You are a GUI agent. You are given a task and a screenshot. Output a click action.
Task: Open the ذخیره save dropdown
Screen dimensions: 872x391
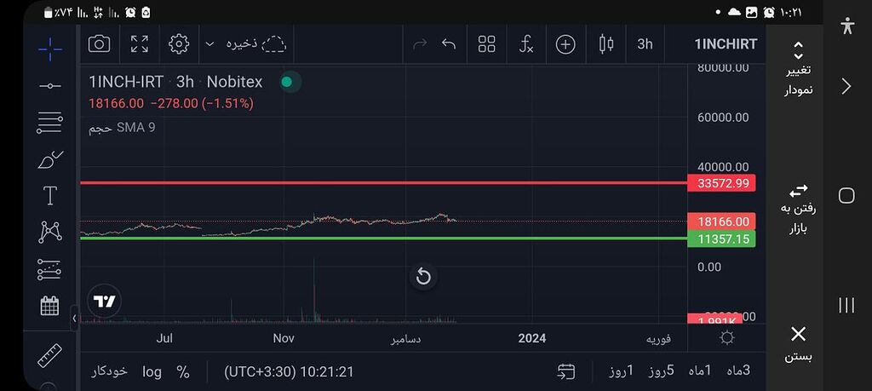point(247,44)
